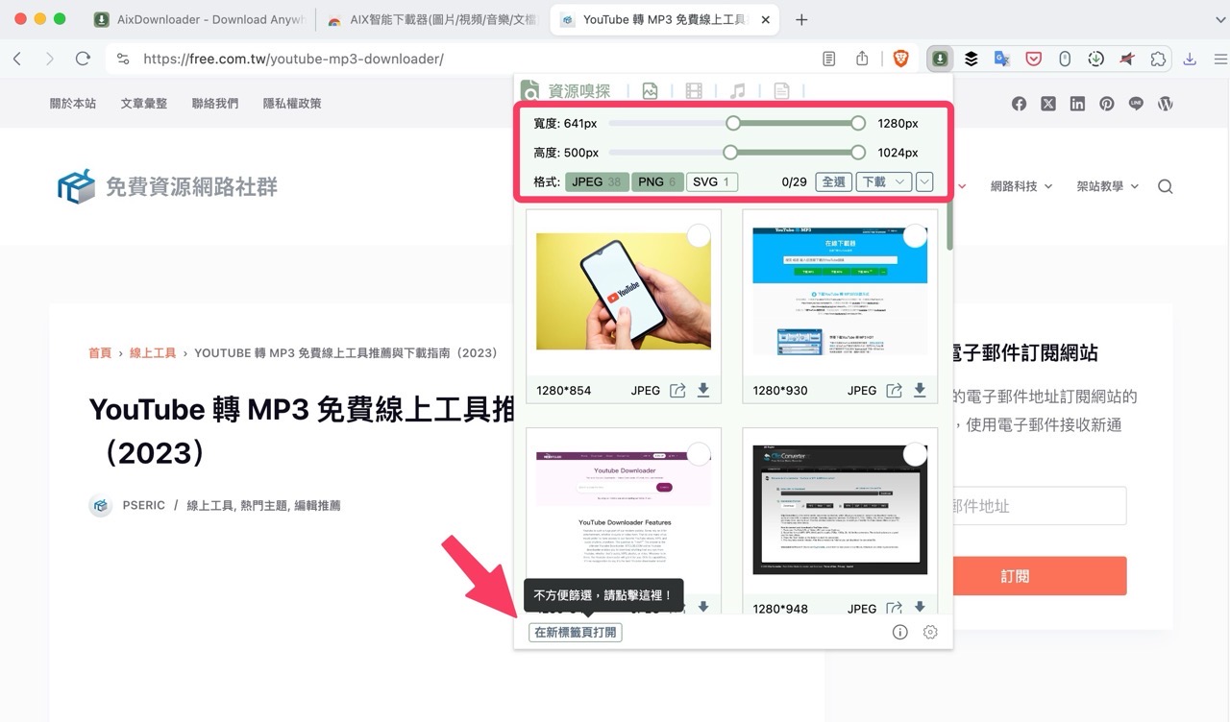Open 關於本站 menu link
1230x722 pixels.
click(x=73, y=104)
